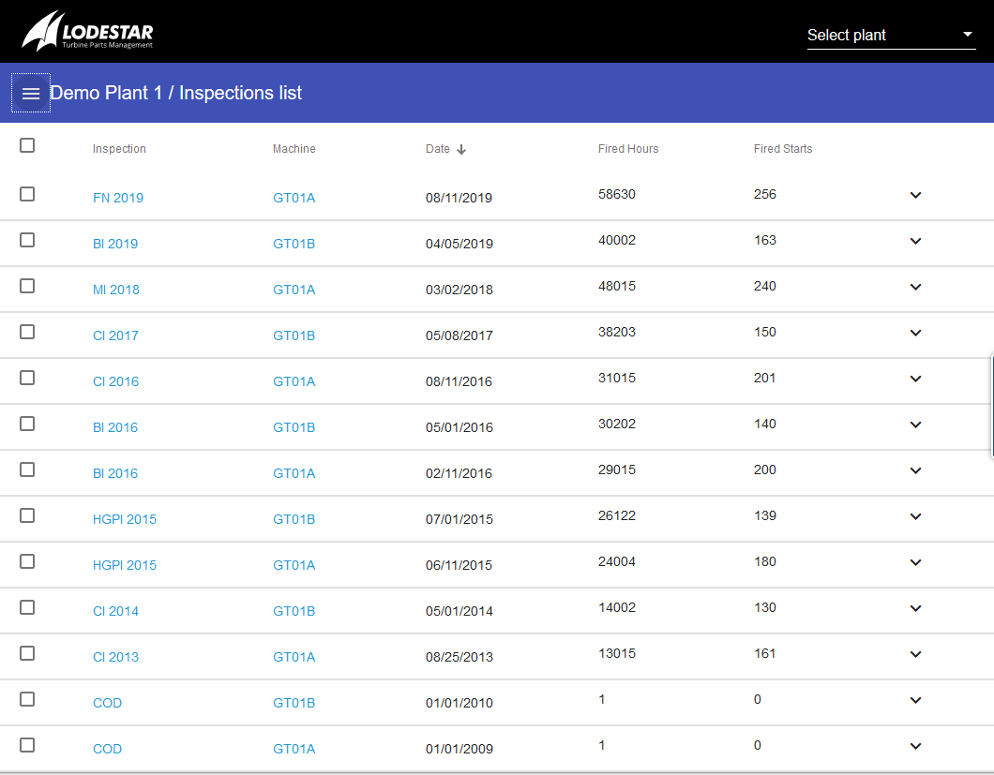The height and width of the screenshot is (775, 994).
Task: Sort by the Inspection column header
Action: coord(119,149)
